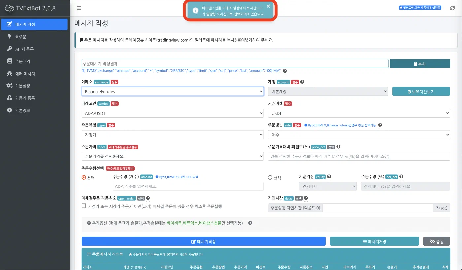Open the 거래마켓 USDT dropdown
The image size is (462, 270).
tap(359, 113)
